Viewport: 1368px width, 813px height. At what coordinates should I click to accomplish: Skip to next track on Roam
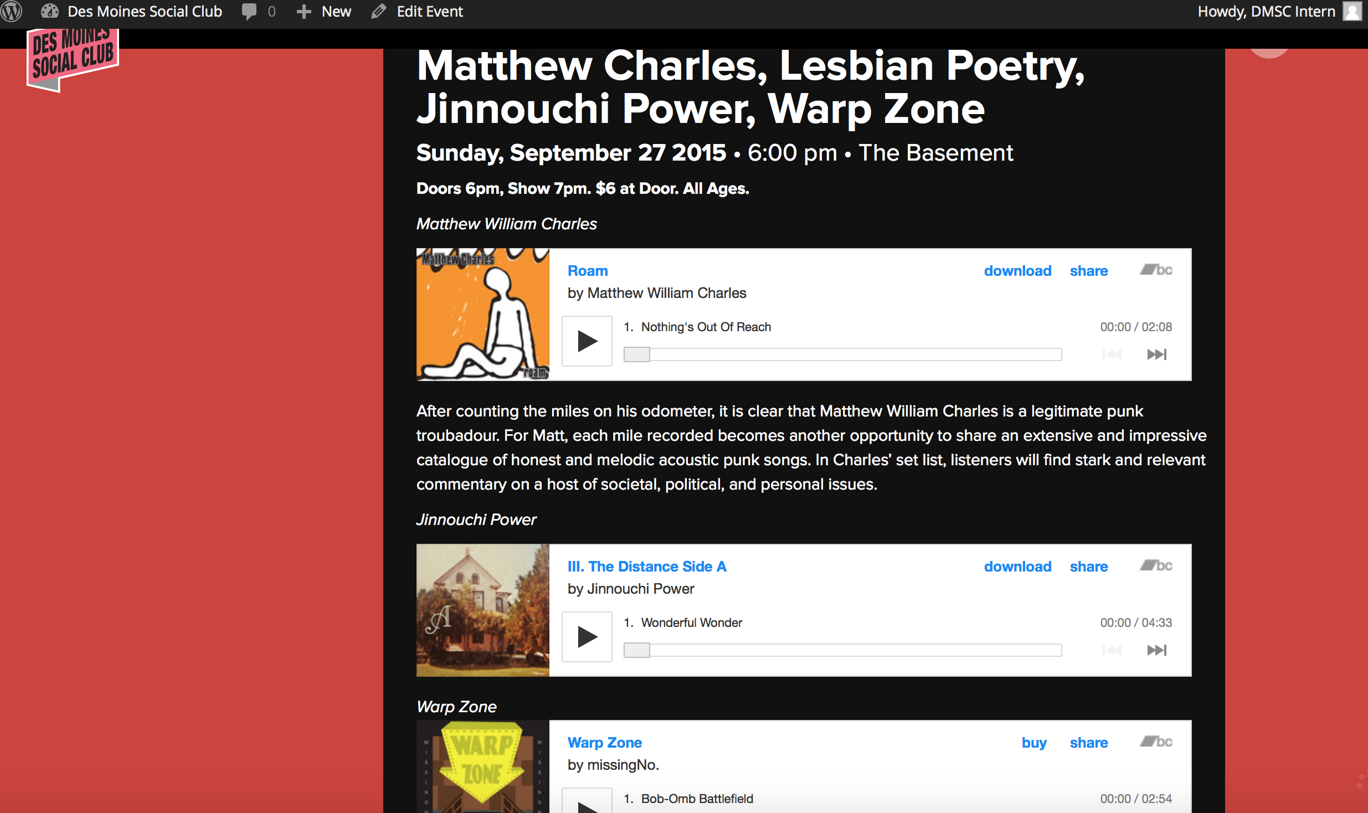pos(1156,354)
